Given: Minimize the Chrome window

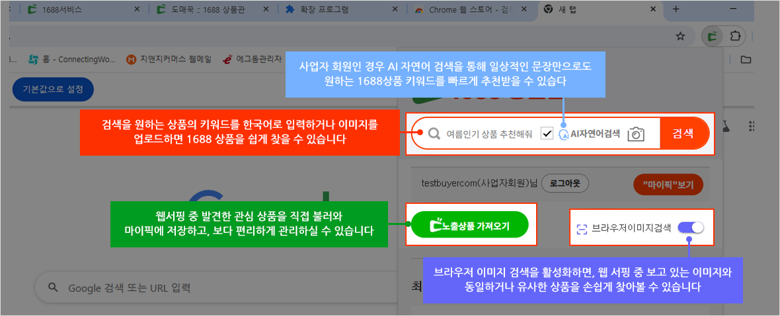Looking at the screenshot, I should tap(733, 9).
